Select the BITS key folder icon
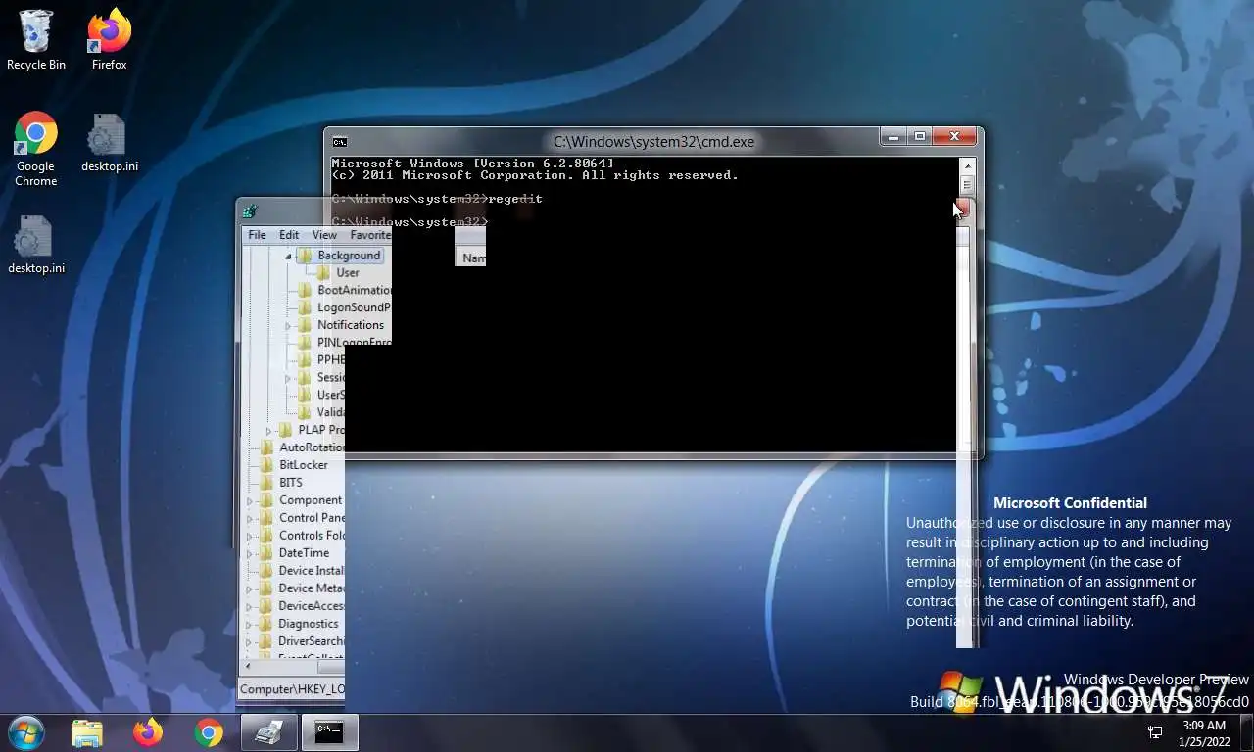 [x=266, y=483]
